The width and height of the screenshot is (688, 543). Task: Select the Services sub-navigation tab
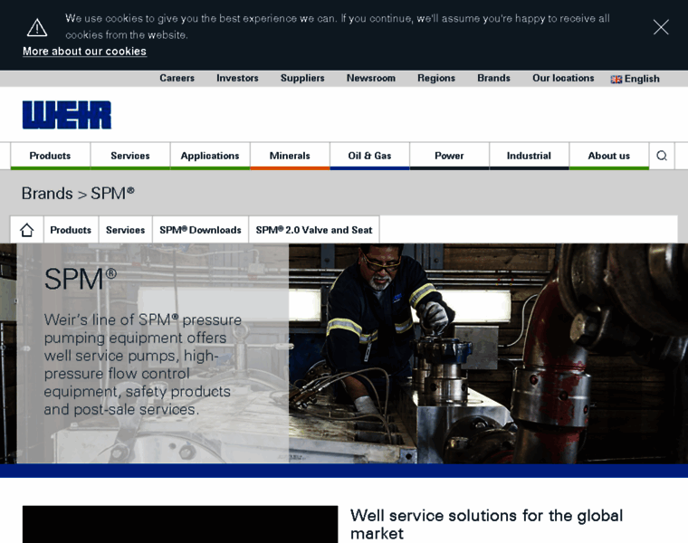tap(126, 230)
